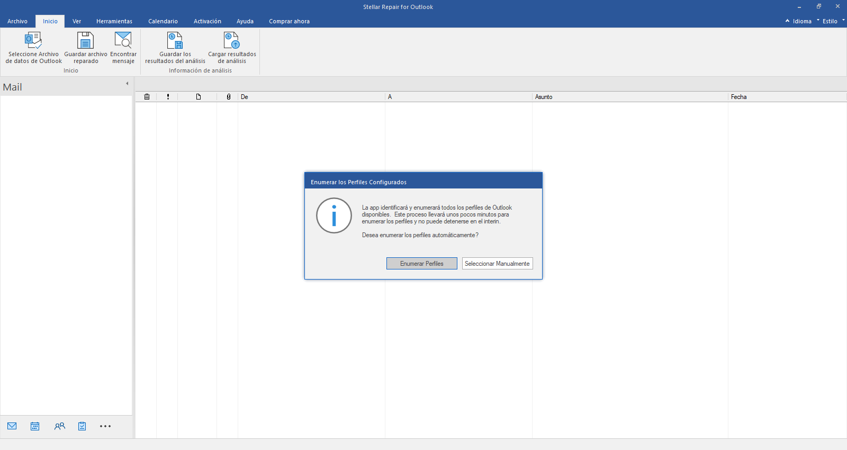Click the deleted-items trash column header

(x=147, y=97)
